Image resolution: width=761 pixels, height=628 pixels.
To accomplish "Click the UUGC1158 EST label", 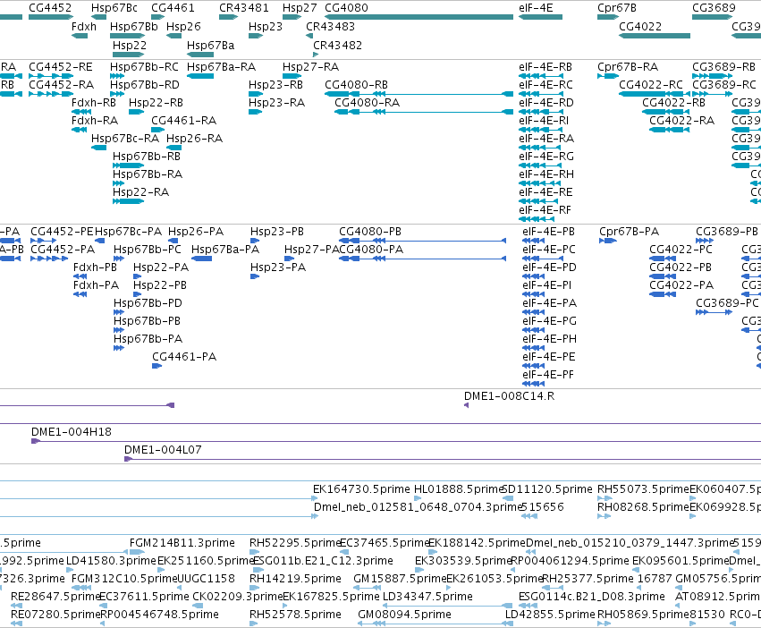I will (207, 579).
